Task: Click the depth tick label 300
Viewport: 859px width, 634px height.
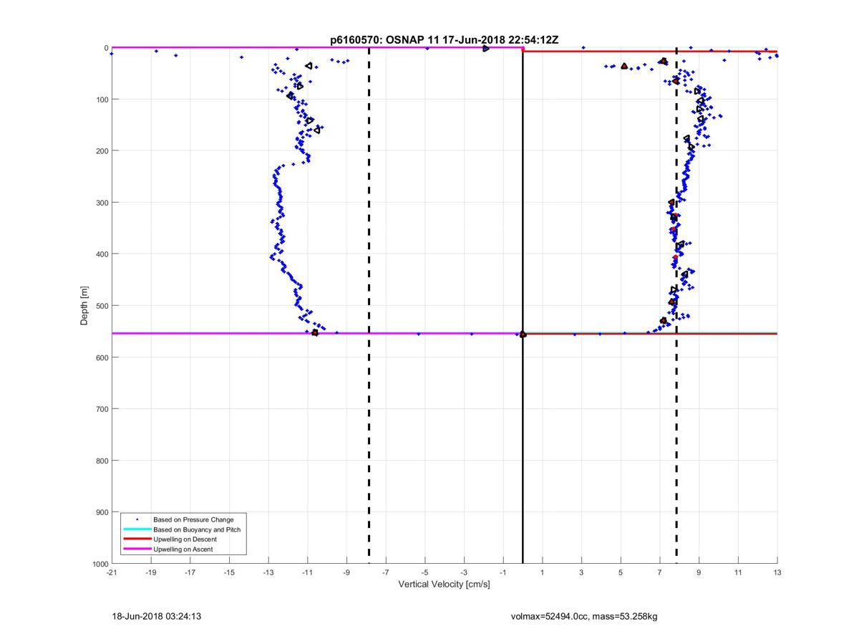Action: [102, 202]
